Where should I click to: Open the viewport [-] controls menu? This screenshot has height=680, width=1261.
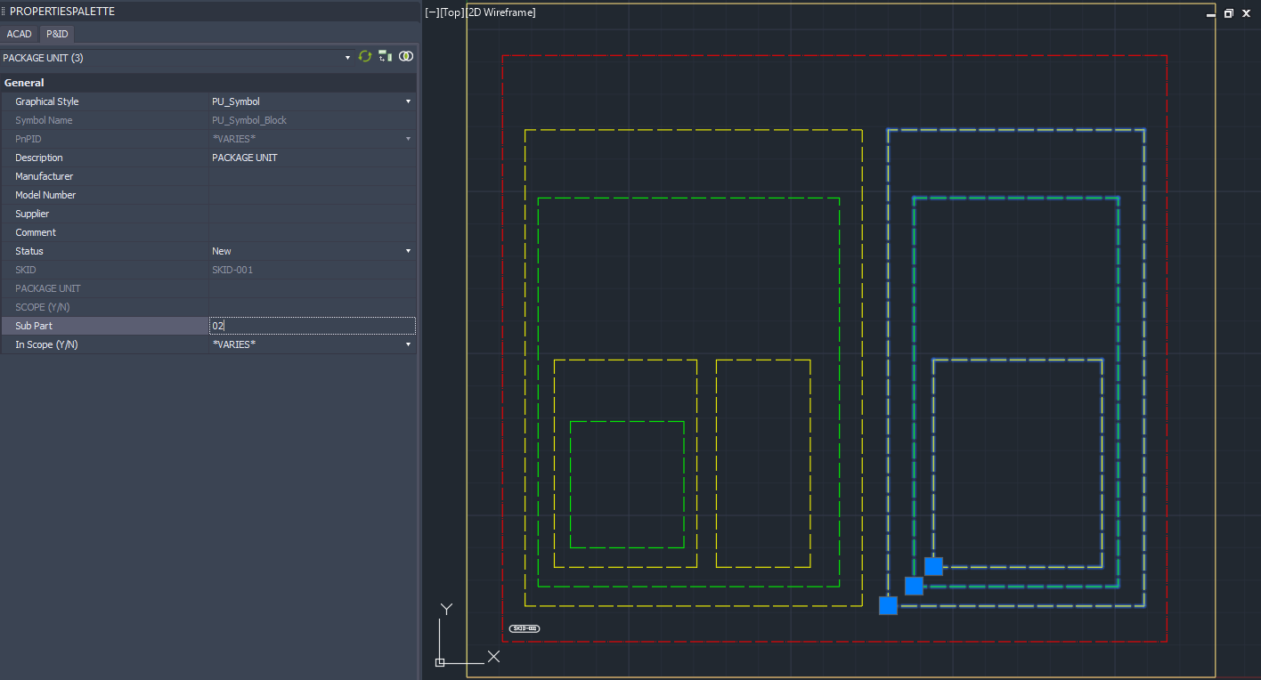click(432, 12)
